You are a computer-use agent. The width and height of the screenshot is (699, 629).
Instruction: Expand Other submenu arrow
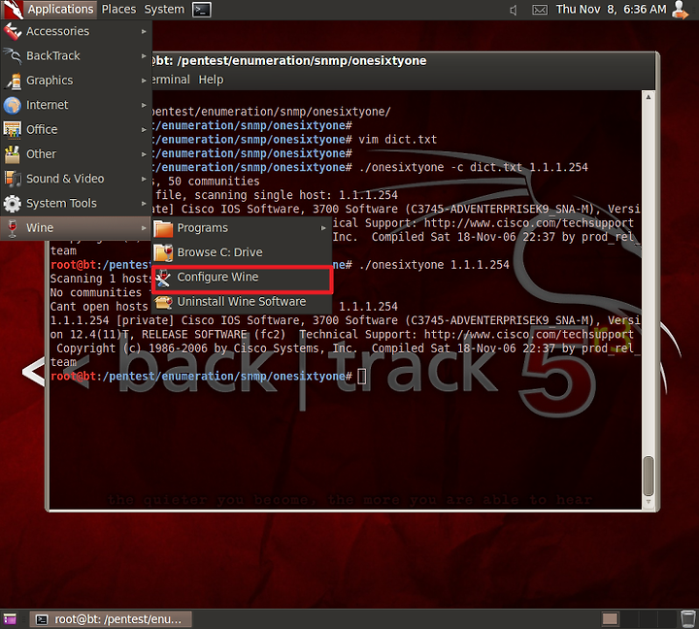(144, 154)
